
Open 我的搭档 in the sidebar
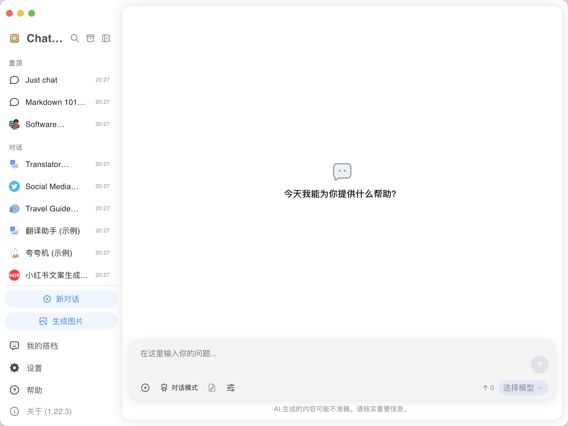[x=60, y=346]
